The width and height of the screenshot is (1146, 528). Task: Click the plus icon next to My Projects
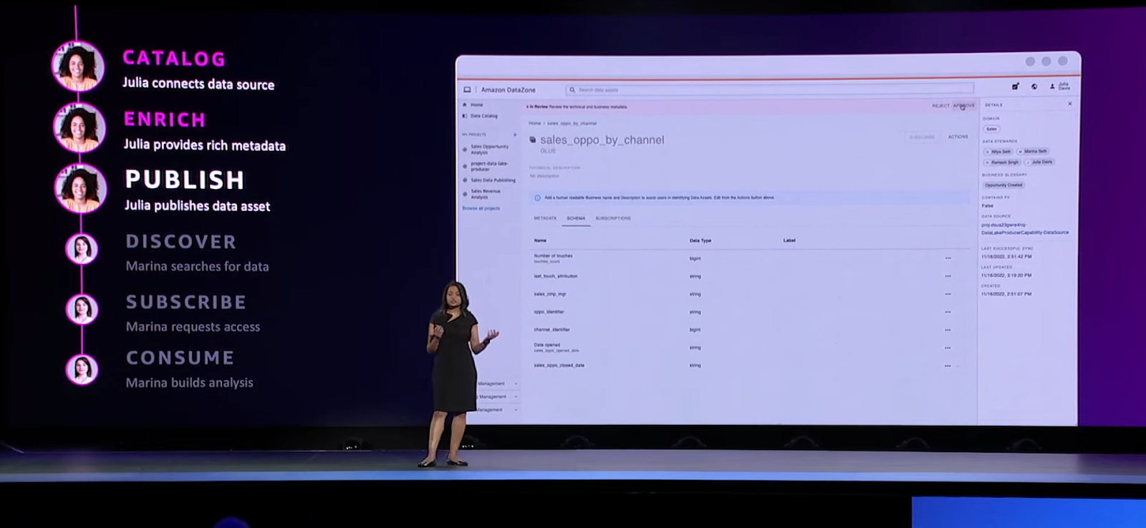(515, 135)
